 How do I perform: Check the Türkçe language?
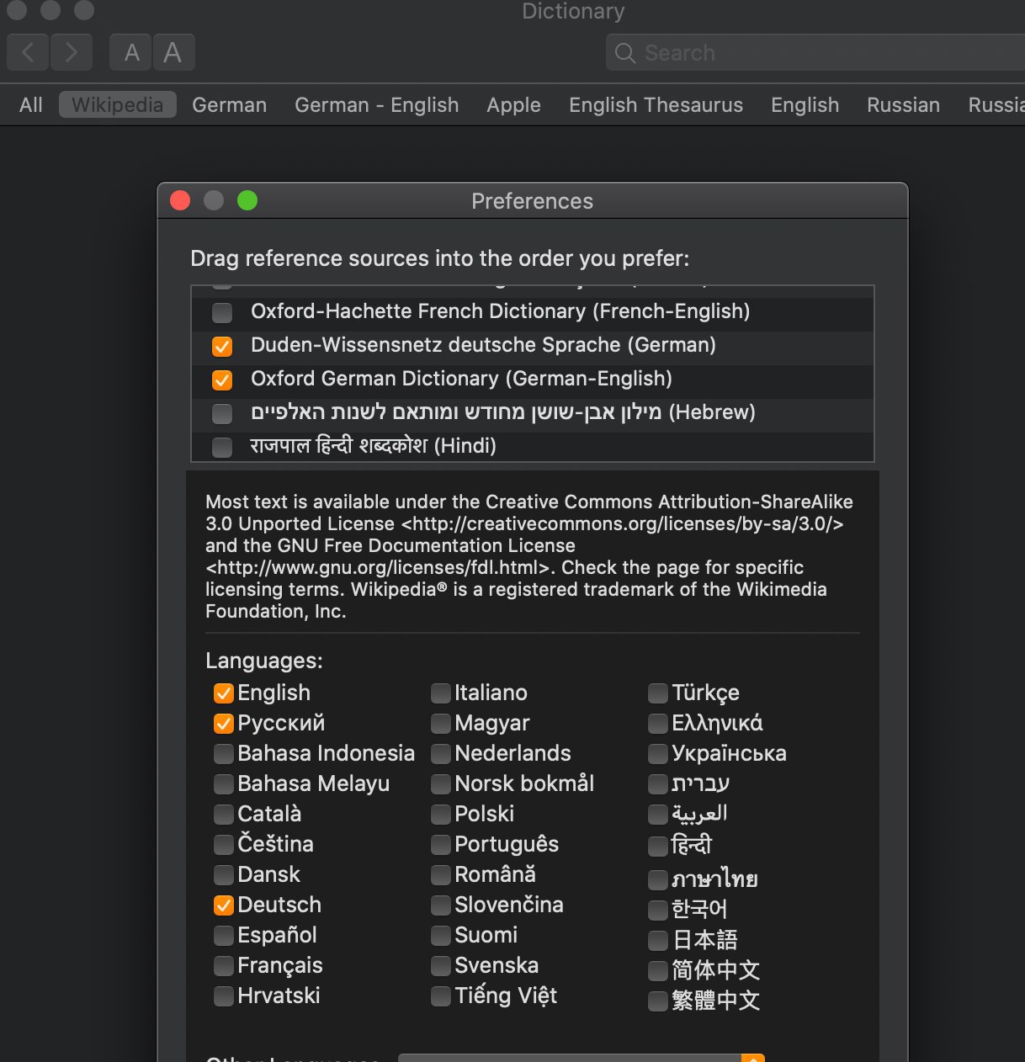coord(658,693)
